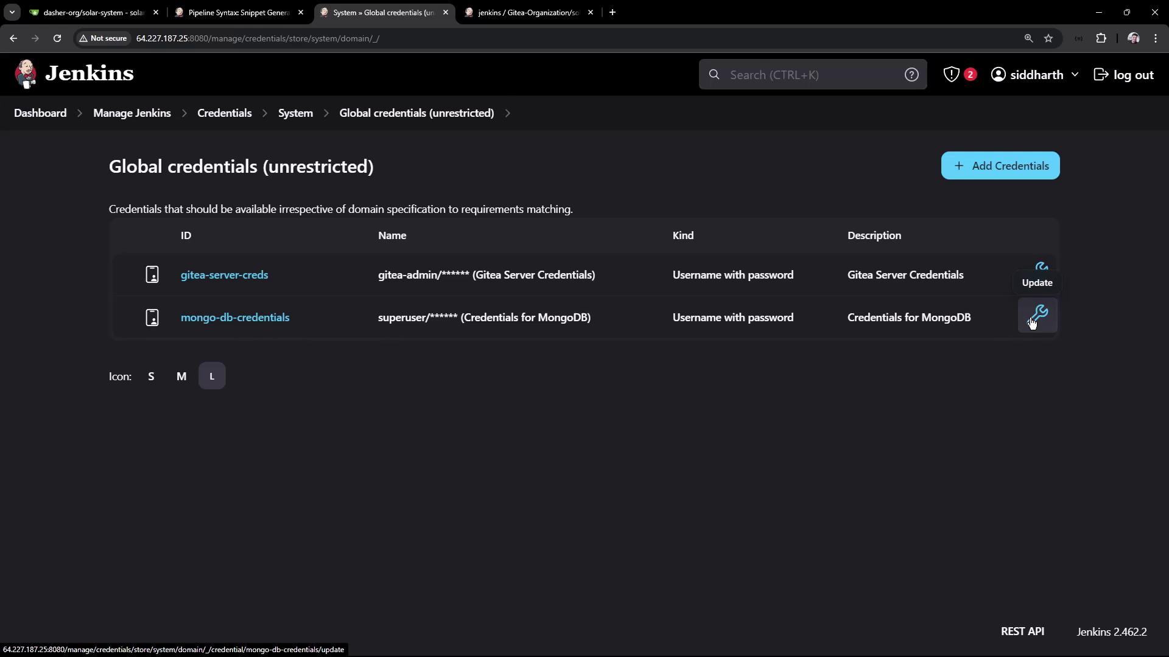The image size is (1169, 657).
Task: Go to Manage Jenkins breadcrumb
Action: click(x=132, y=113)
